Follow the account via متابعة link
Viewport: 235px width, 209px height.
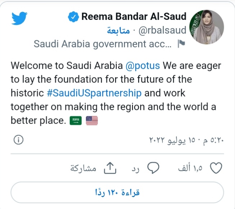click(118, 30)
